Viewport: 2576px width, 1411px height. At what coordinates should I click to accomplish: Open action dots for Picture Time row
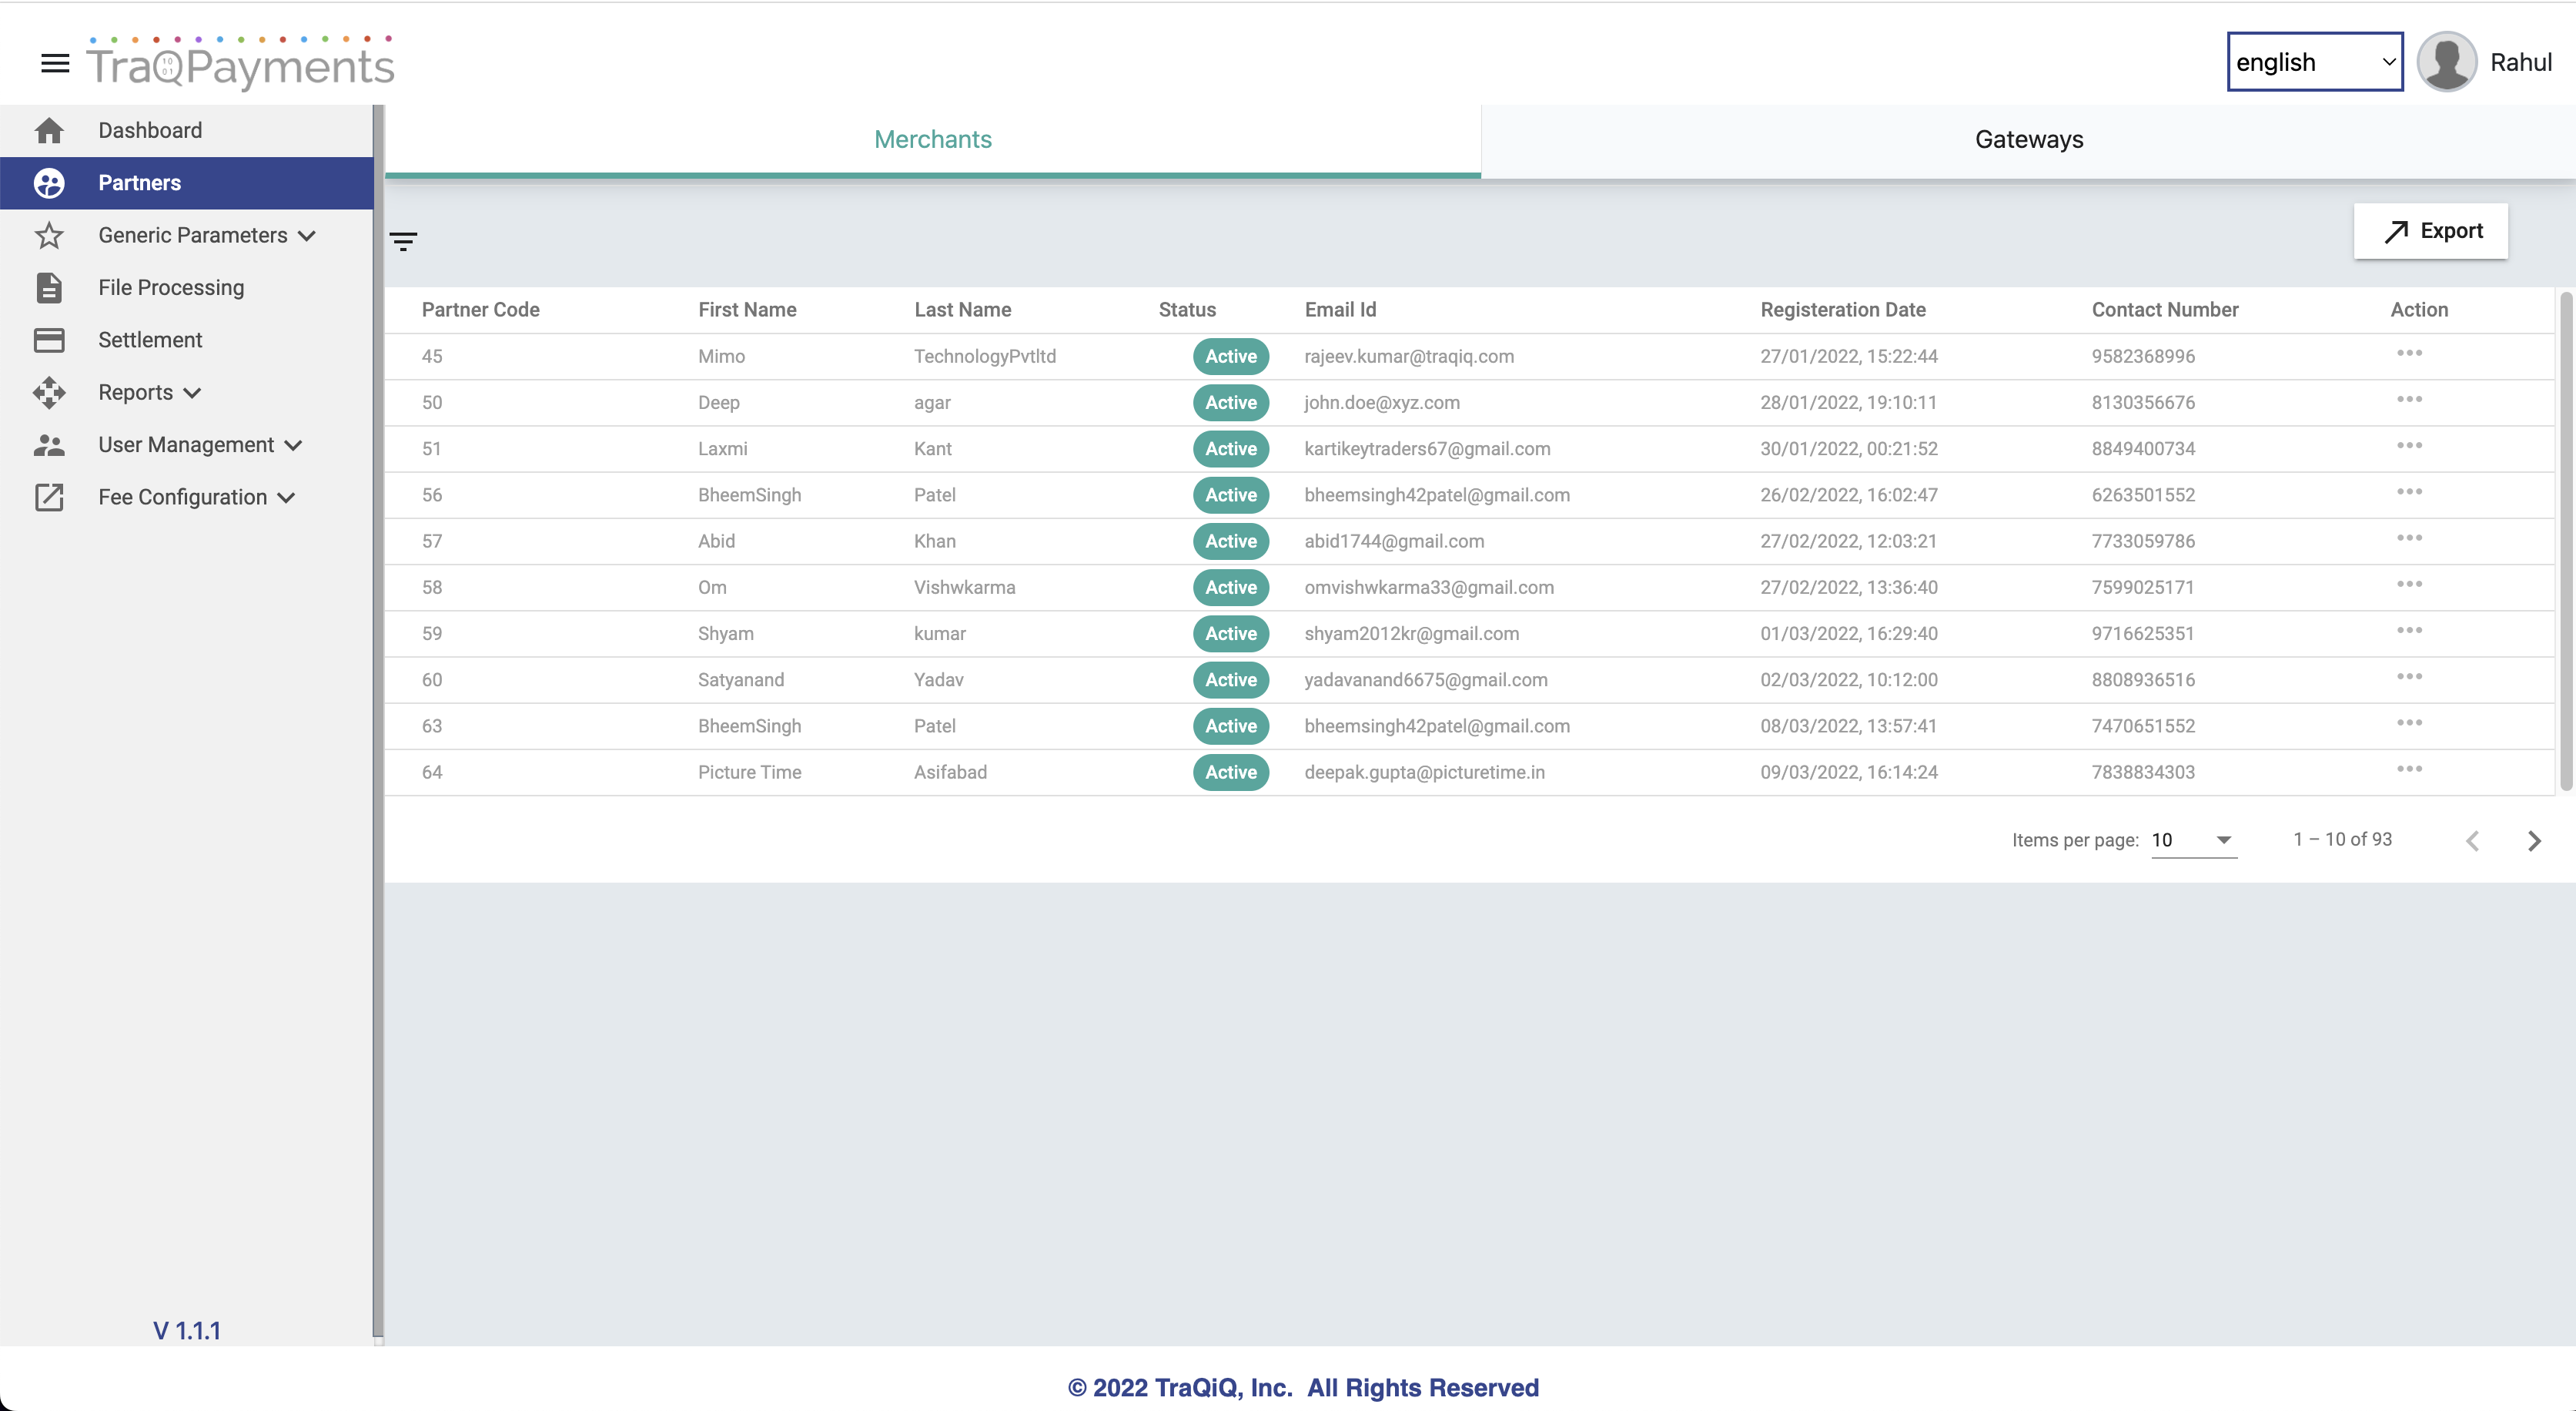pos(2409,769)
